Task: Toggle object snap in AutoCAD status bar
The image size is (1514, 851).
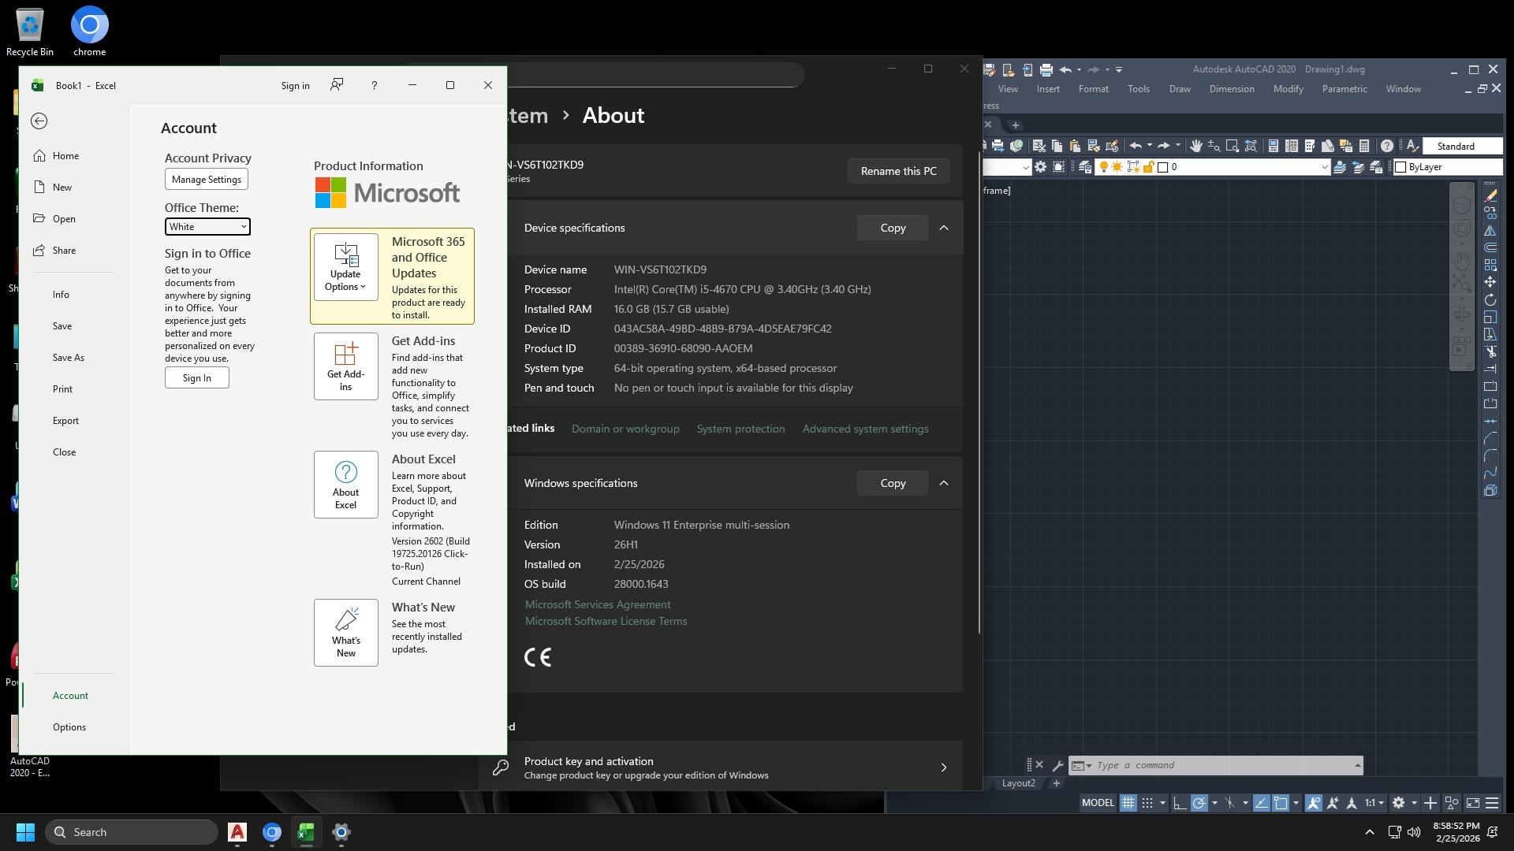Action: tap(1281, 803)
